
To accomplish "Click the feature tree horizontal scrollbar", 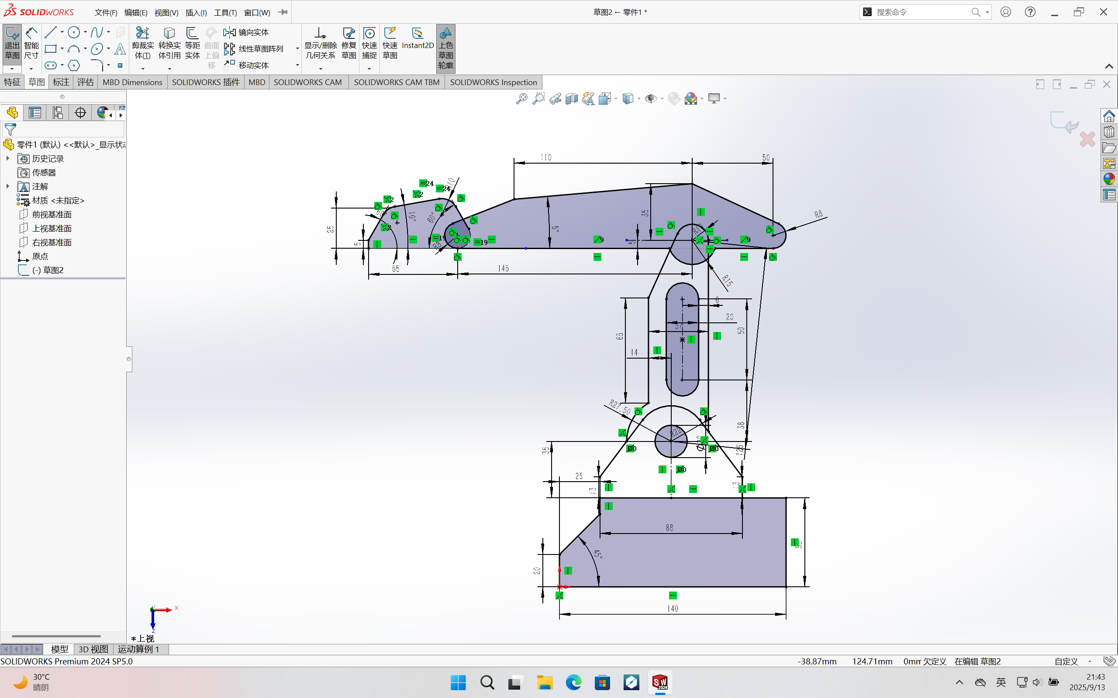I will [56, 636].
